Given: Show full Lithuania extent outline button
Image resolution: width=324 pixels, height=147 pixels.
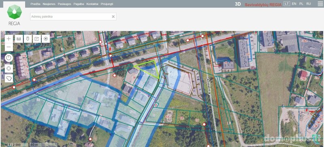Looking at the screenshot, I should point(9,78).
